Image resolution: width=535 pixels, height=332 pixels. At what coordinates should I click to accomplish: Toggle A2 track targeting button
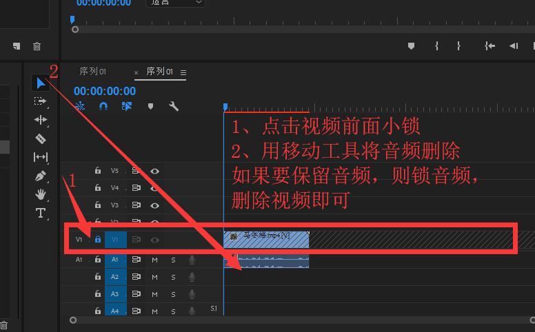pyautogui.click(x=115, y=277)
